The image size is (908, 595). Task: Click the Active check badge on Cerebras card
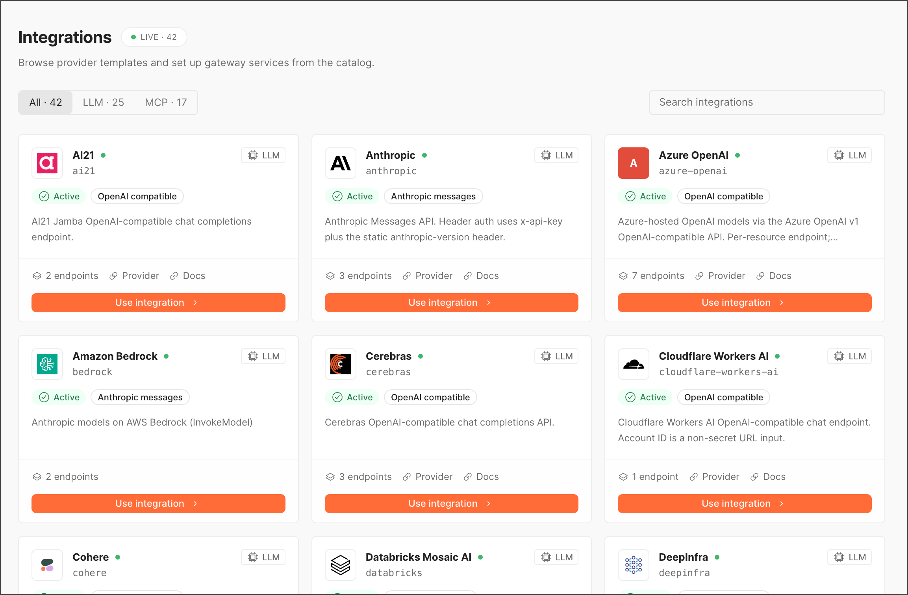click(352, 397)
